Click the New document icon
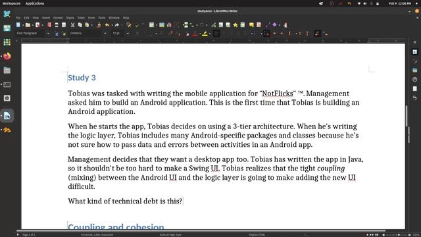 coord(18,25)
